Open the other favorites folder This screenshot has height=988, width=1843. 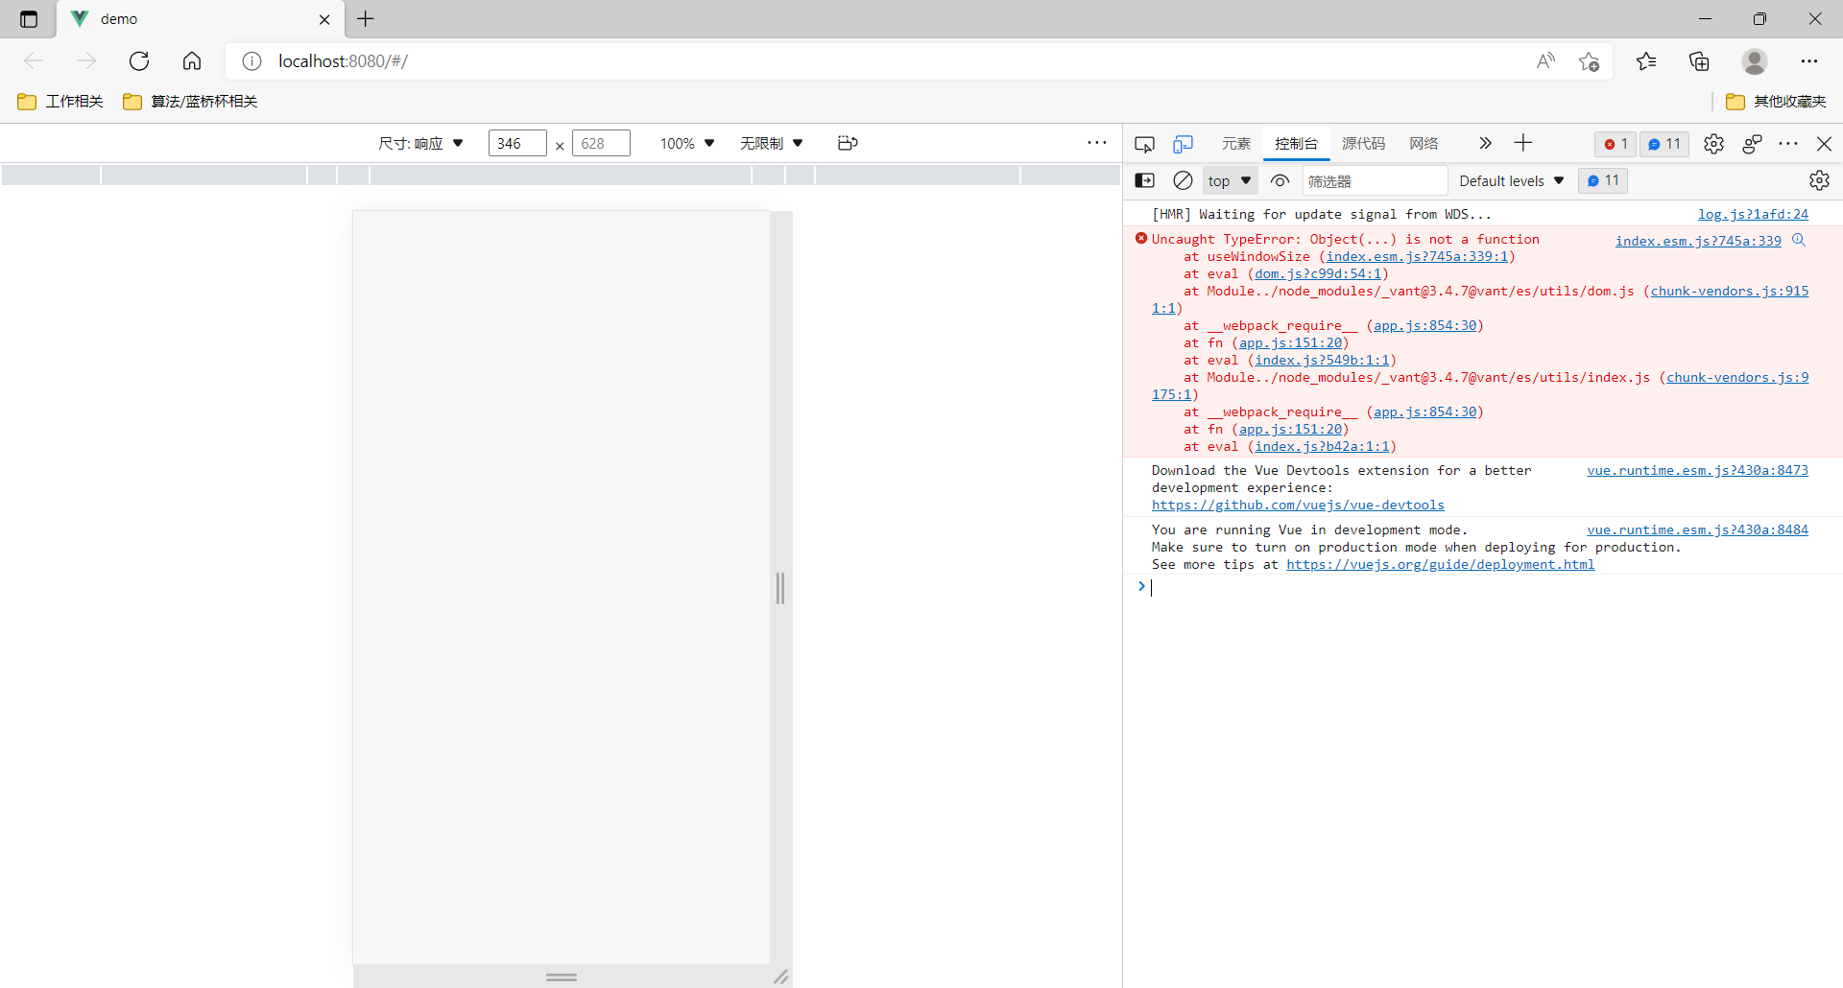tap(1776, 102)
